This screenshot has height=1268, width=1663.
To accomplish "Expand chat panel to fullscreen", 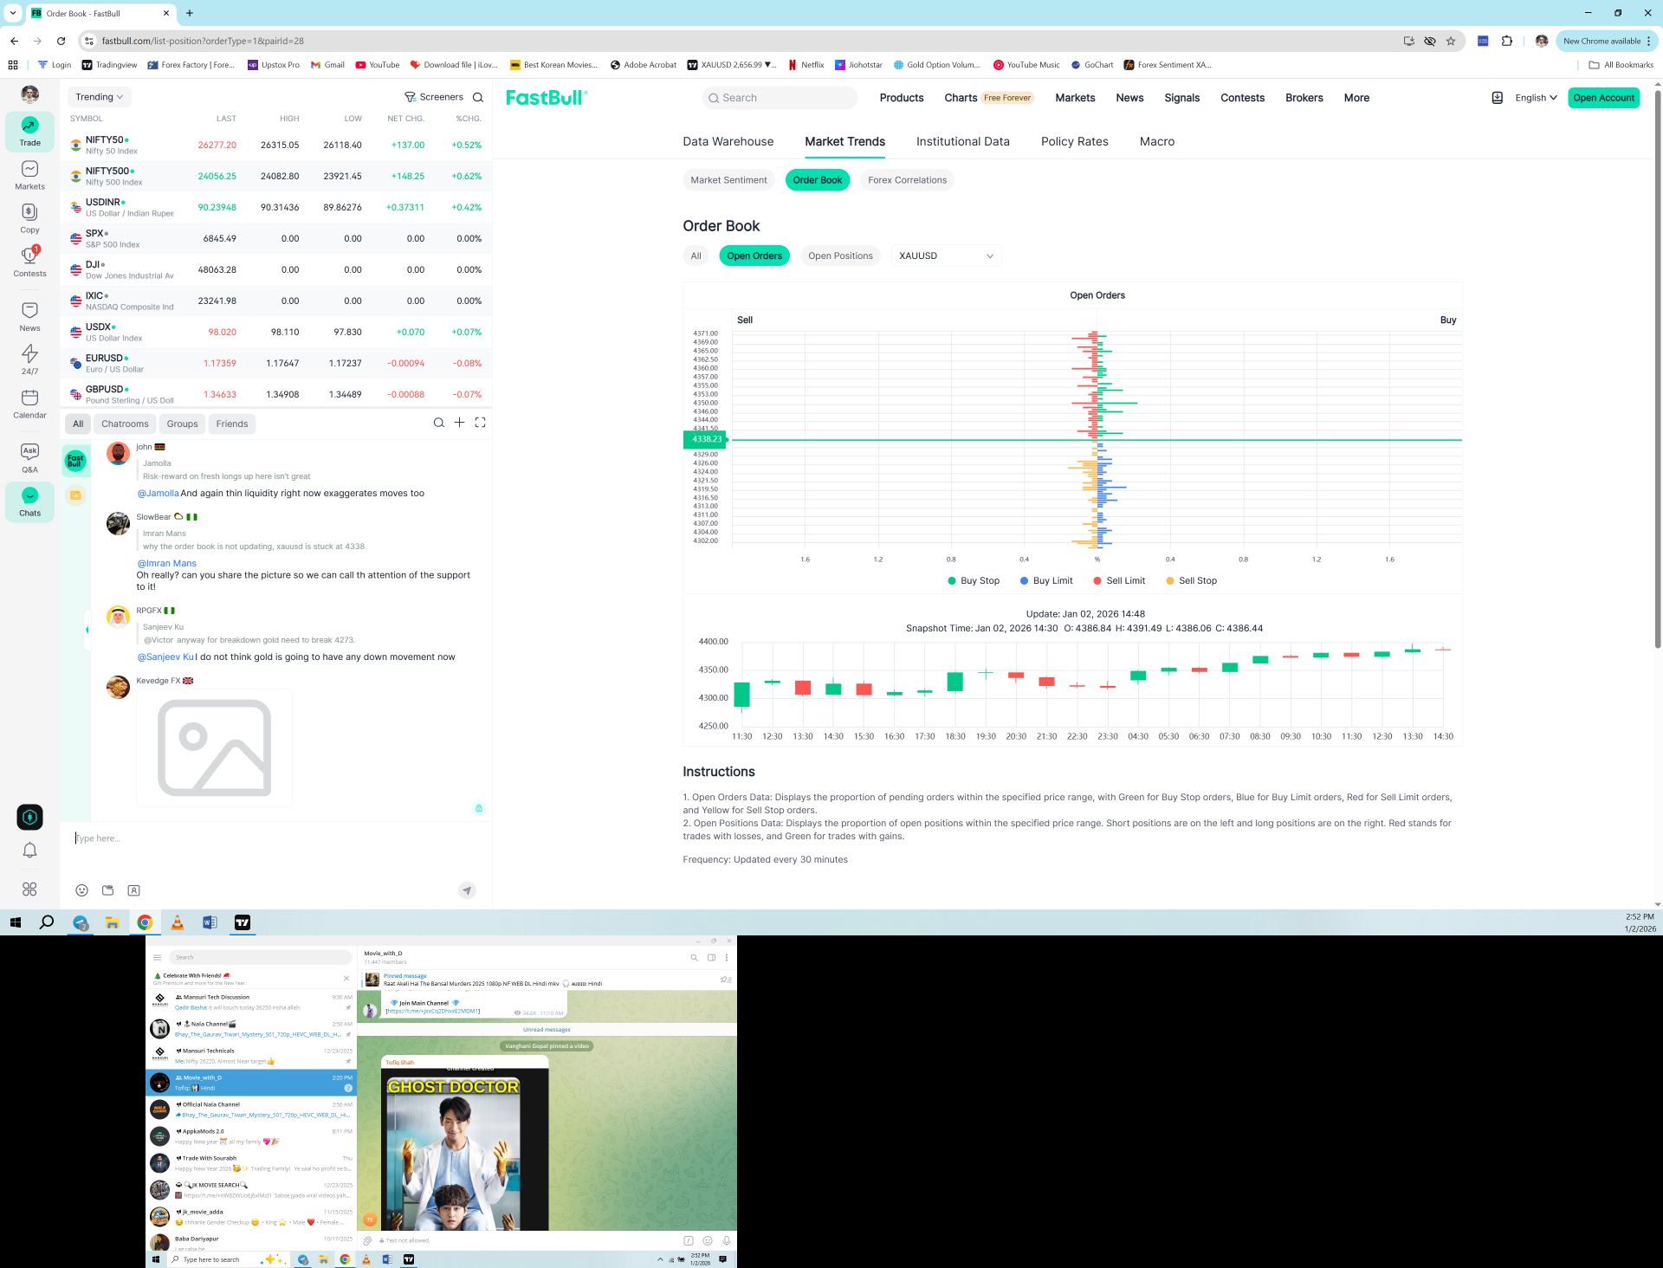I will 480,423.
